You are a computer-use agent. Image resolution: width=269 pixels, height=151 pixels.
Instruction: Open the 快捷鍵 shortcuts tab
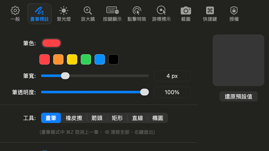pos(210,14)
